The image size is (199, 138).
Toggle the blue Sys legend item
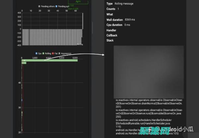pyautogui.click(x=36, y=53)
